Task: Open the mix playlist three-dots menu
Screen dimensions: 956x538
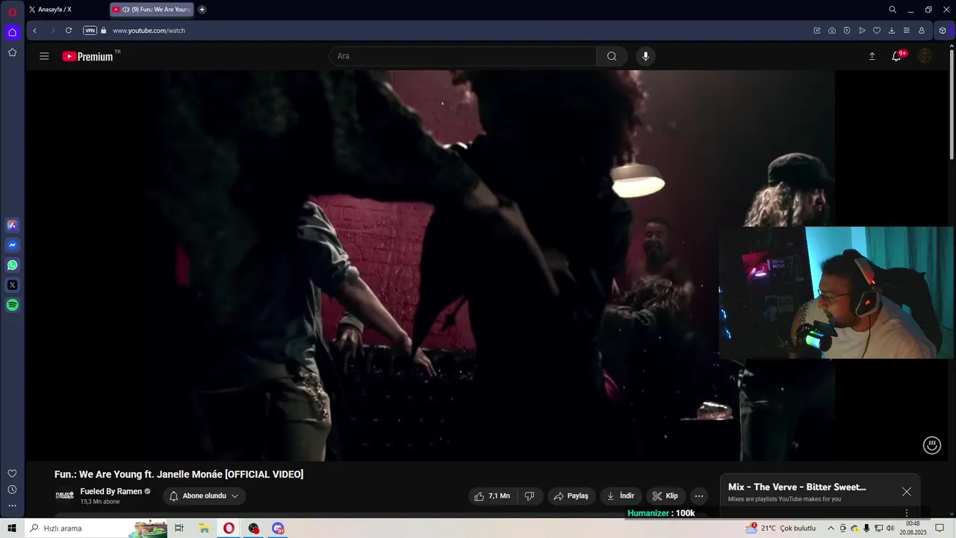Action: (x=907, y=513)
